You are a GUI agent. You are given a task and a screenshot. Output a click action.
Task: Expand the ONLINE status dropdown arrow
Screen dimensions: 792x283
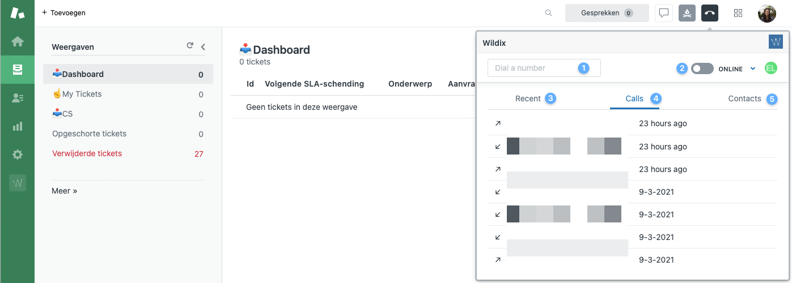coord(753,68)
